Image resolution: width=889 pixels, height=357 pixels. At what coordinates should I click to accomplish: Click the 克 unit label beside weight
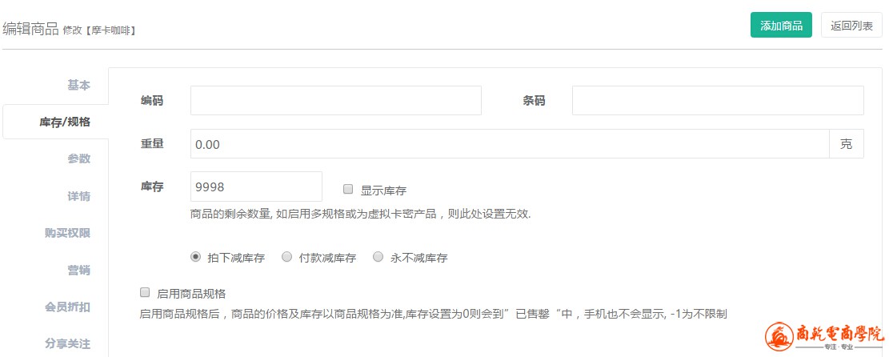tap(846, 144)
